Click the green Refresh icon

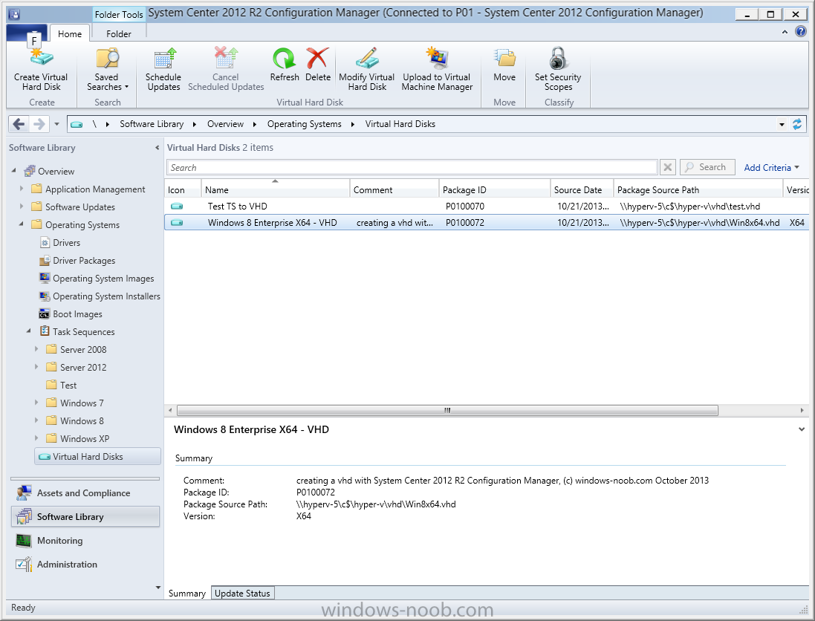[285, 58]
